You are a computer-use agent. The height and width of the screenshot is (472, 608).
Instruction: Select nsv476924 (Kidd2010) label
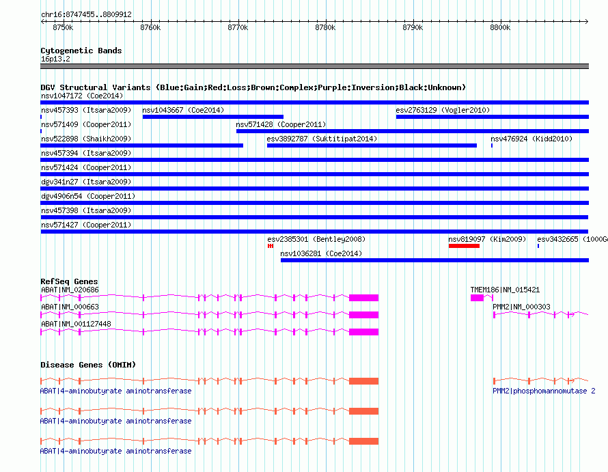point(531,139)
